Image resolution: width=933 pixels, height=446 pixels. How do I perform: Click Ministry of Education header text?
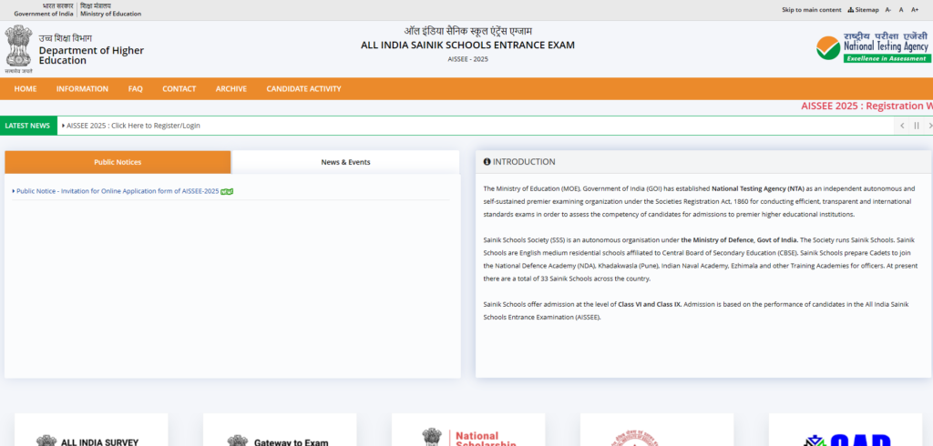110,14
